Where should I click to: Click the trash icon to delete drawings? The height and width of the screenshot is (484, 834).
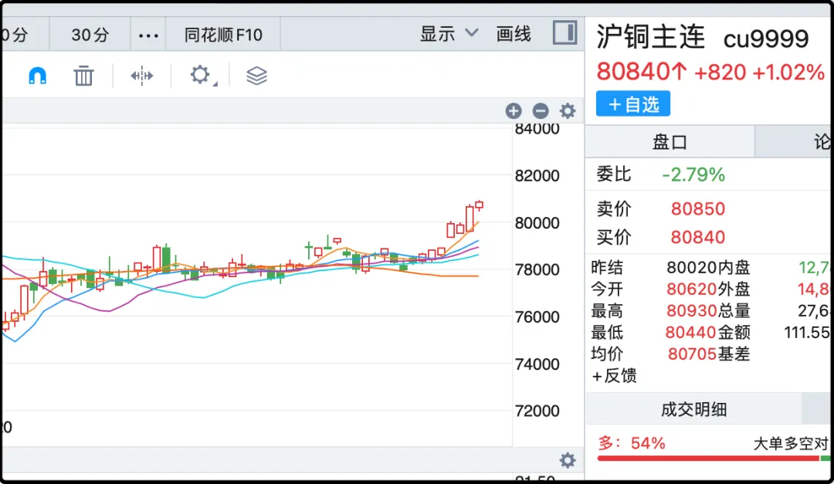[83, 76]
